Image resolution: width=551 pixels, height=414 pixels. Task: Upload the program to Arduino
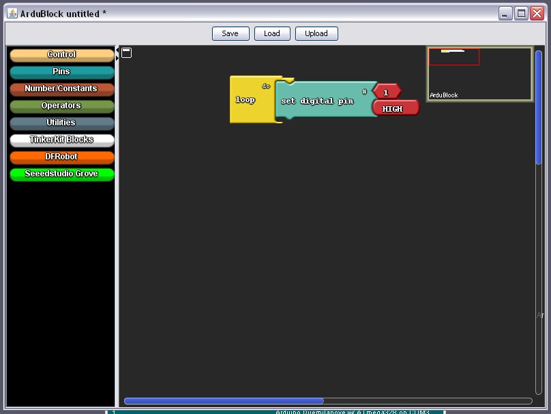pyautogui.click(x=316, y=33)
